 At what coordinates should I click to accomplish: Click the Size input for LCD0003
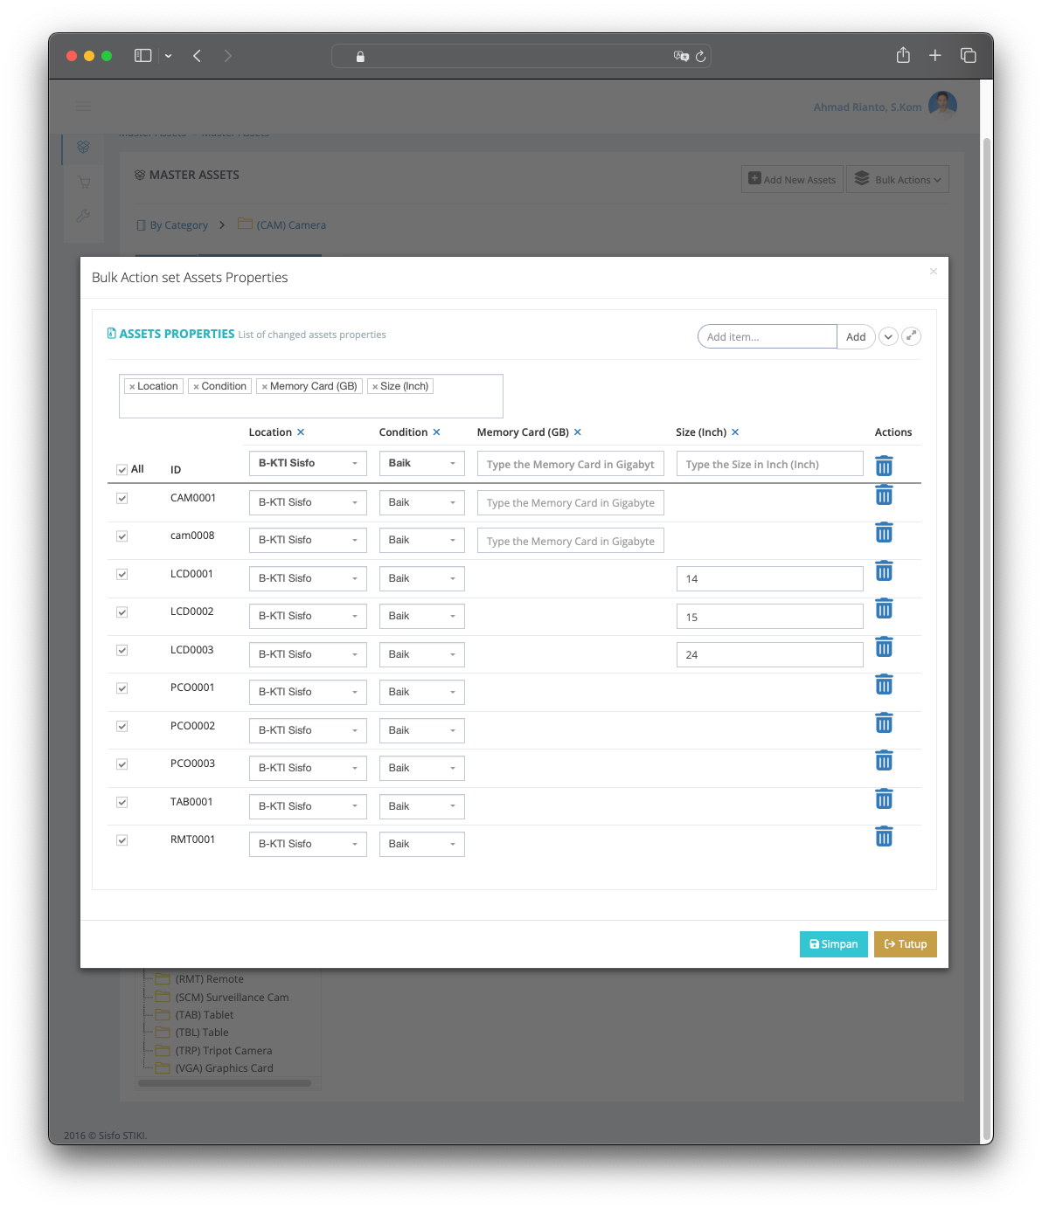click(769, 655)
